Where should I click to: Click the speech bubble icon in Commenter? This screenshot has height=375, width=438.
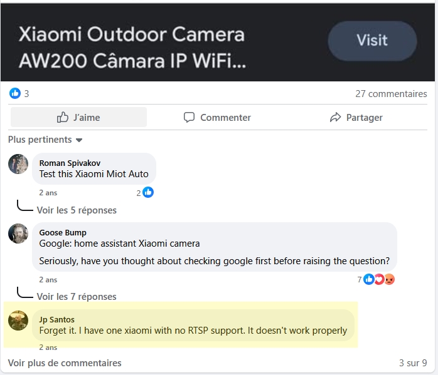click(189, 117)
